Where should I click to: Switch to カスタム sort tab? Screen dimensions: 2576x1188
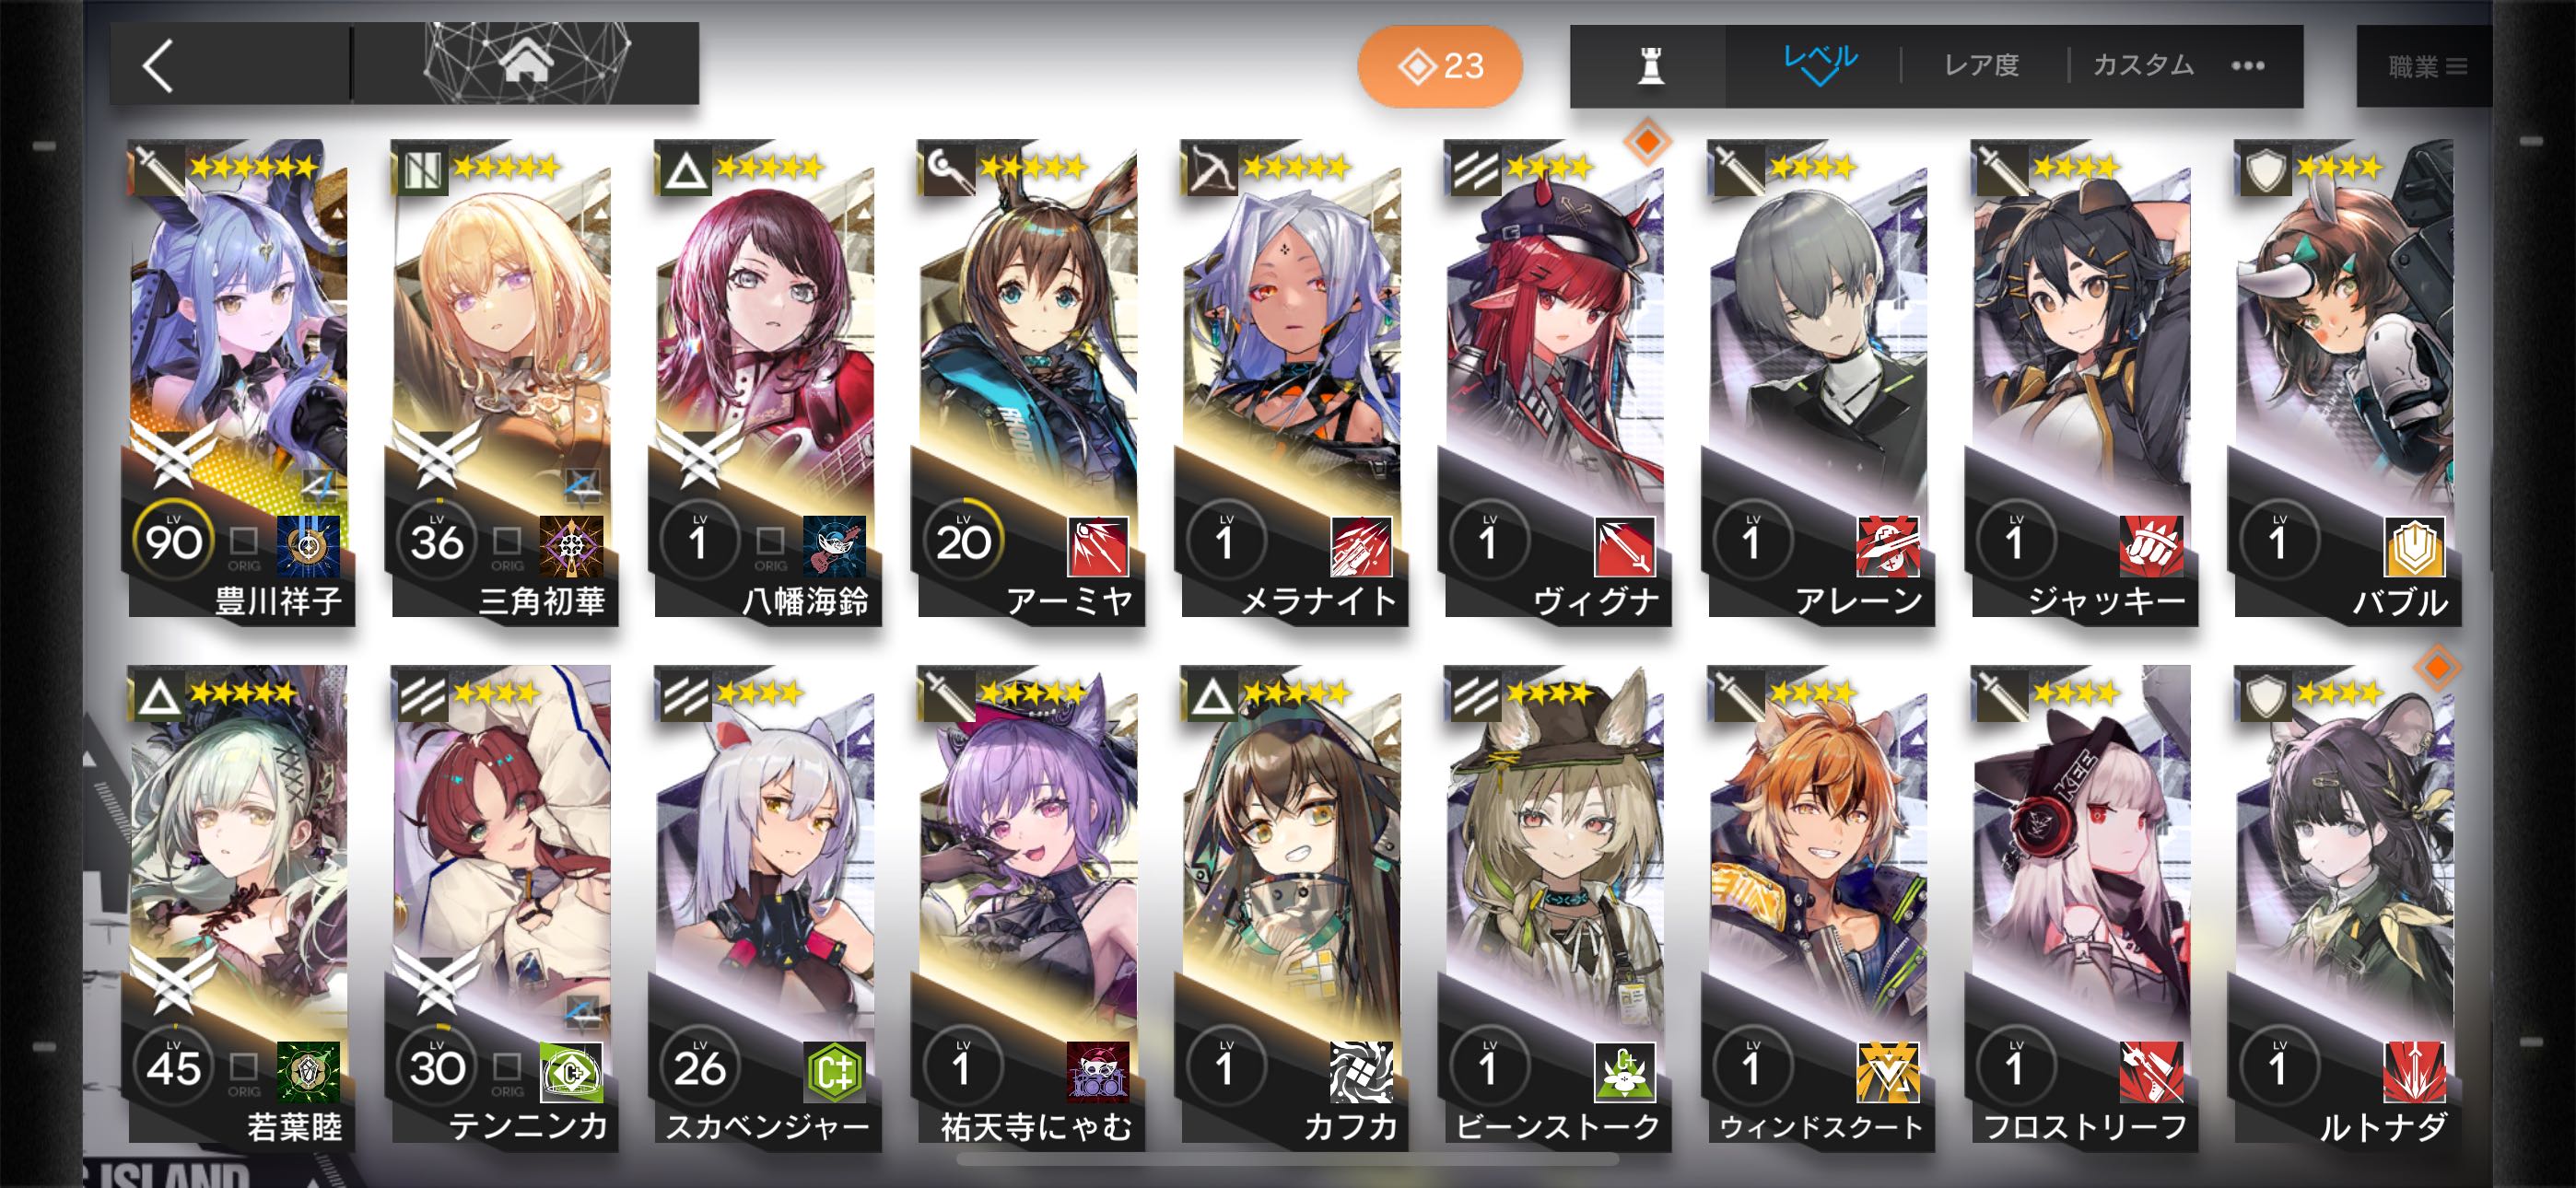coord(2143,66)
